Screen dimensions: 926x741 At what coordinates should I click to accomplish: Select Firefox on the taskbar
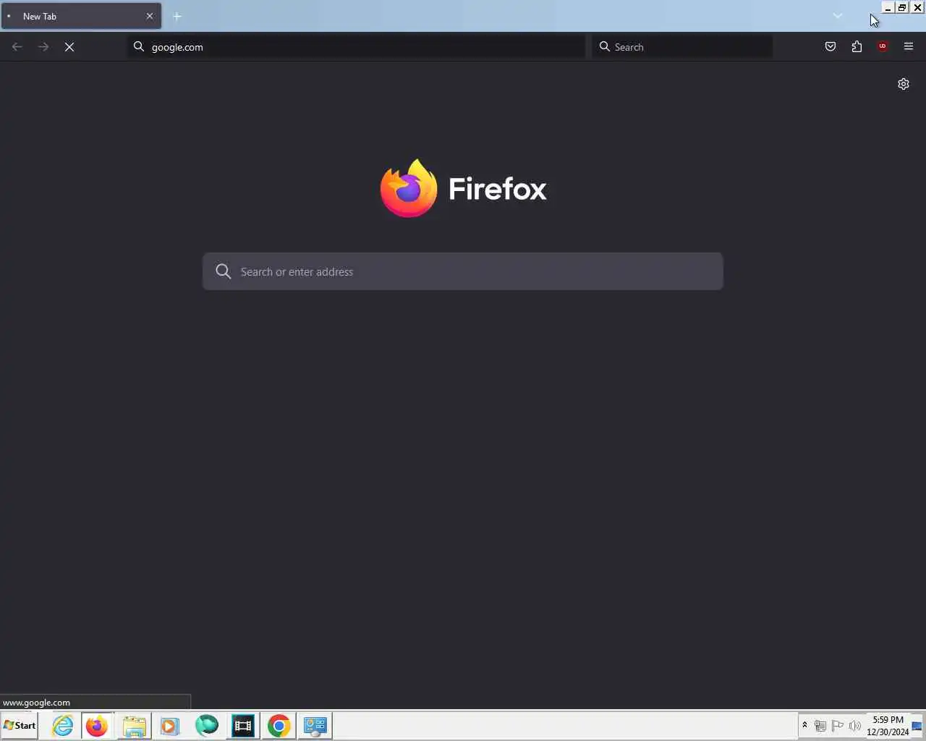tap(97, 726)
